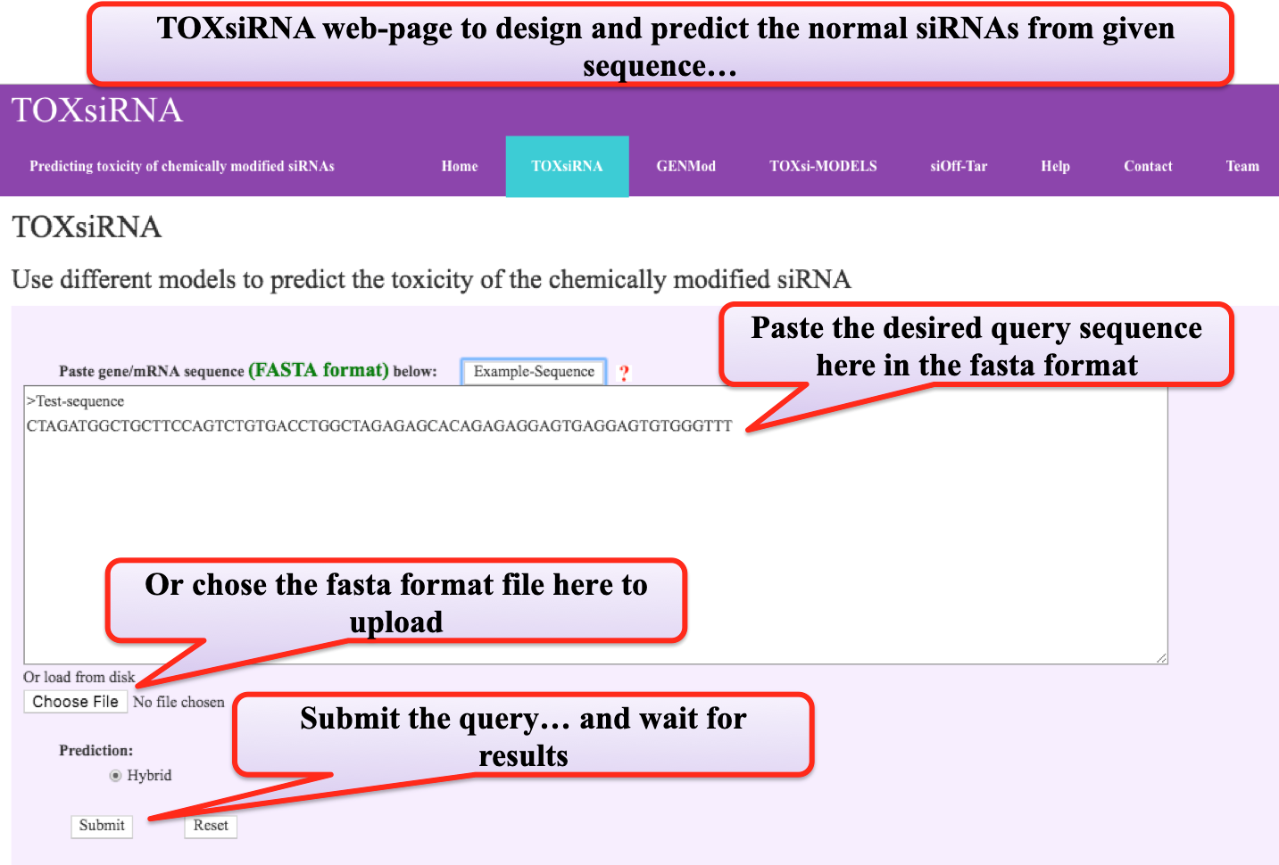This screenshot has width=1279, height=865.
Task: Open the TOXsi-MODELS navigation item
Action: click(823, 167)
